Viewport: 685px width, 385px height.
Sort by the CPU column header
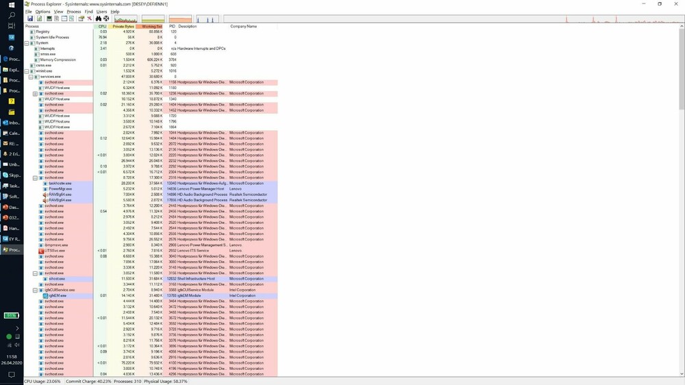pyautogui.click(x=102, y=26)
